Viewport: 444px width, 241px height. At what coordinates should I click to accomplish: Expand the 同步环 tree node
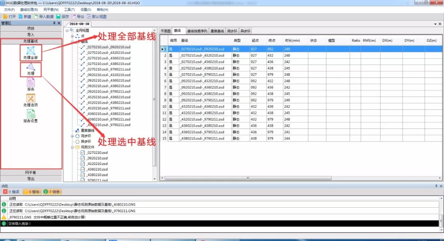pyautogui.click(x=72, y=136)
